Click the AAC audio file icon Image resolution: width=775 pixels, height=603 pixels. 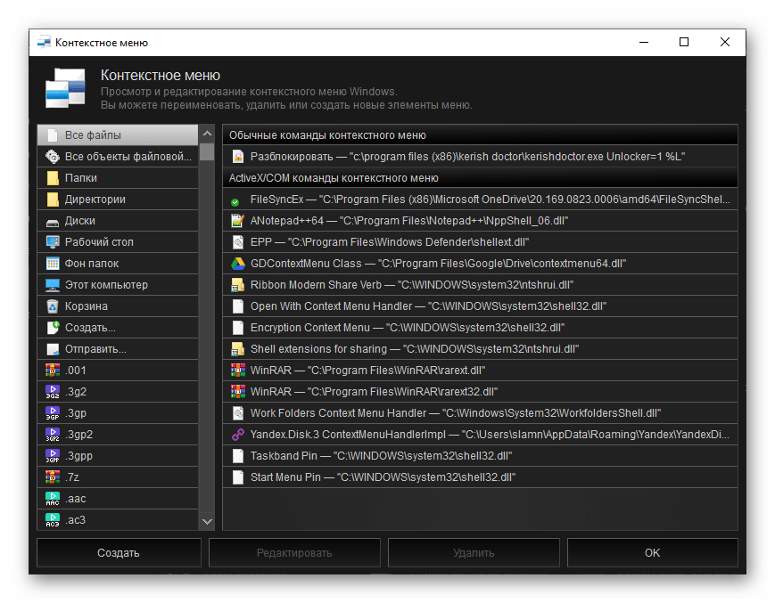tap(53, 499)
